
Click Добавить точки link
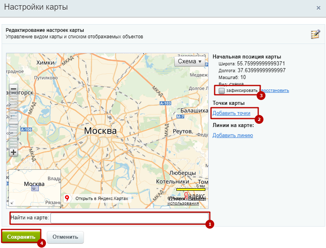coord(231,113)
